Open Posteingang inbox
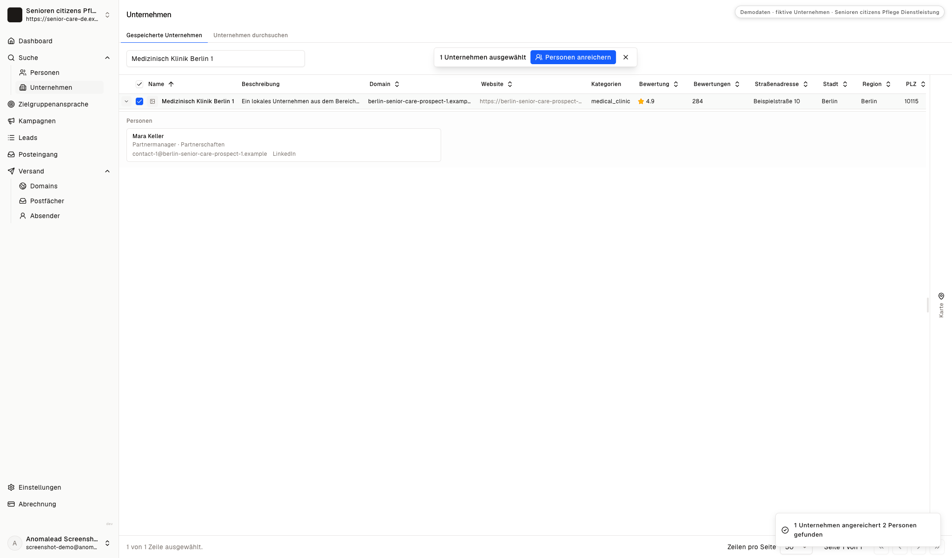Screen dimensions: 952x558 point(38,154)
